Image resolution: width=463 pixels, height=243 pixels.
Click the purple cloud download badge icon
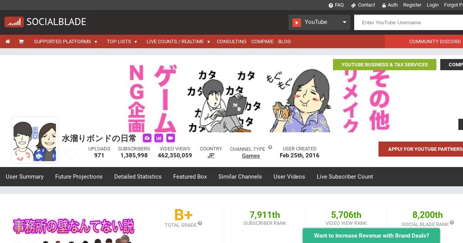click(147, 138)
